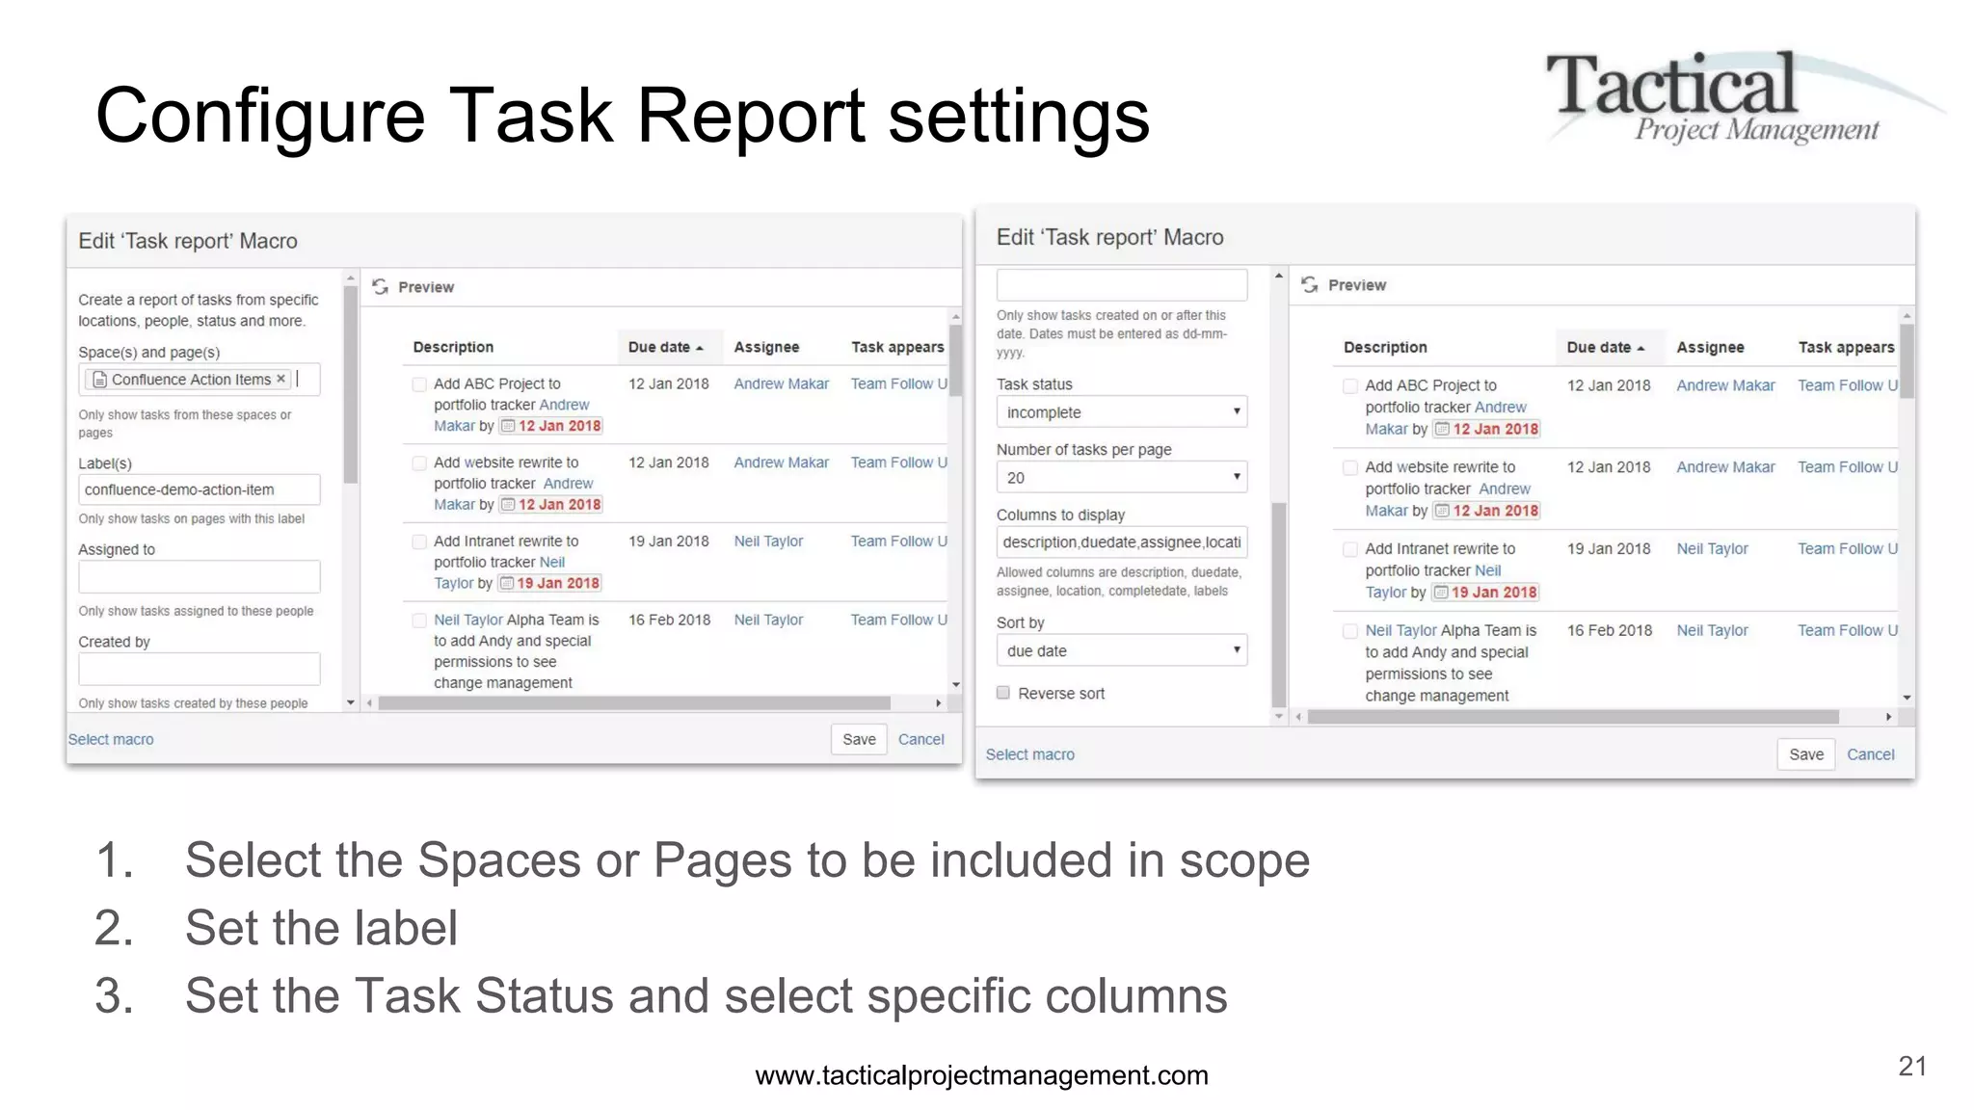Click calendar icon of 19 Jan 2018 in left preview

tap(505, 583)
